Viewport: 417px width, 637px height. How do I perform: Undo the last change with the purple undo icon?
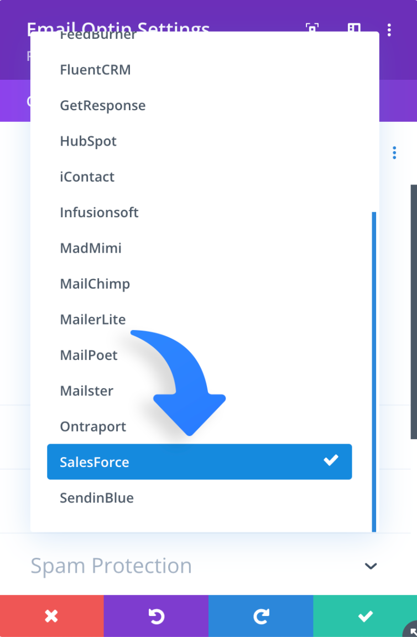[x=156, y=615]
